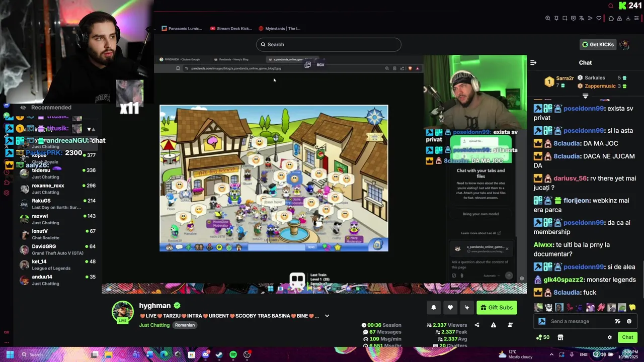Collapse chat with the arrow-lines icon
644x362 pixels.
pyautogui.click(x=533, y=63)
